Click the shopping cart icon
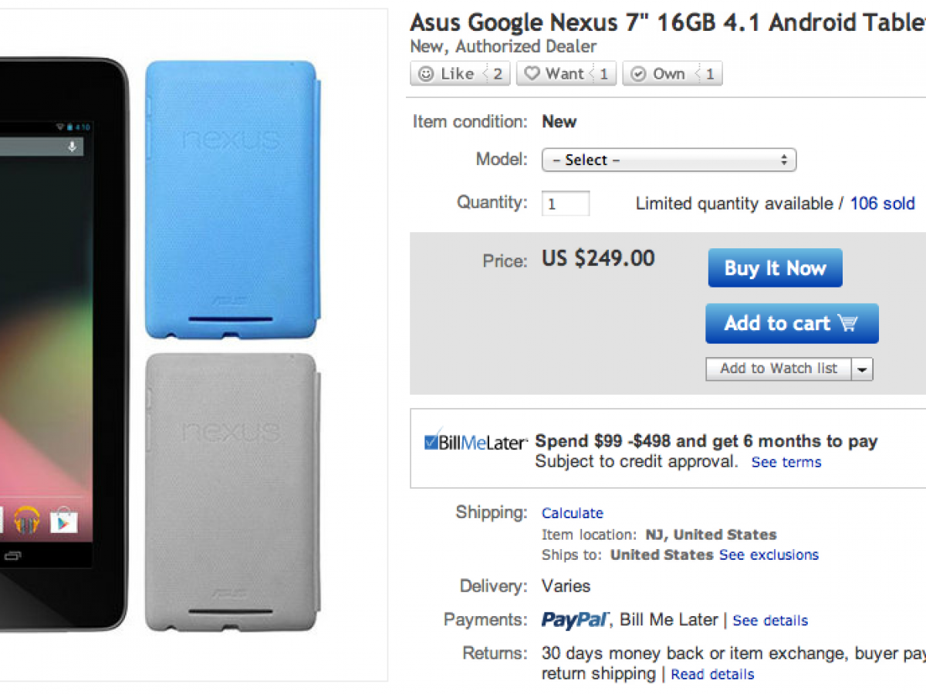 click(847, 323)
